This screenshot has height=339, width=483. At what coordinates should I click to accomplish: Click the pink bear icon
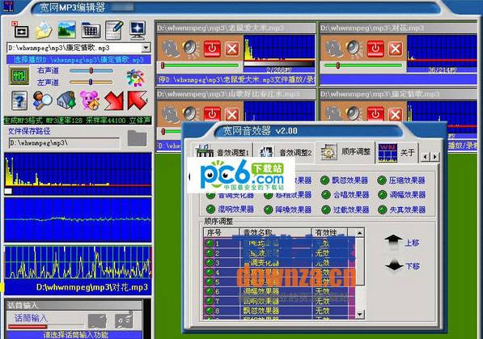pos(89,100)
